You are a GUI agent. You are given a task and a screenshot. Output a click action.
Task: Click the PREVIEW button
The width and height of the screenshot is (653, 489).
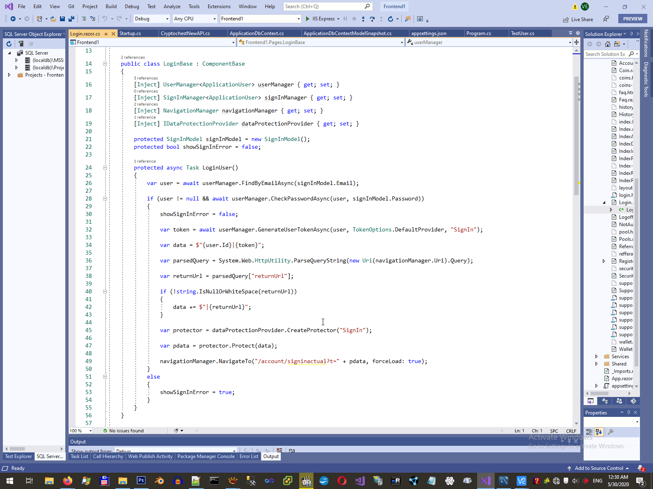[x=633, y=19]
